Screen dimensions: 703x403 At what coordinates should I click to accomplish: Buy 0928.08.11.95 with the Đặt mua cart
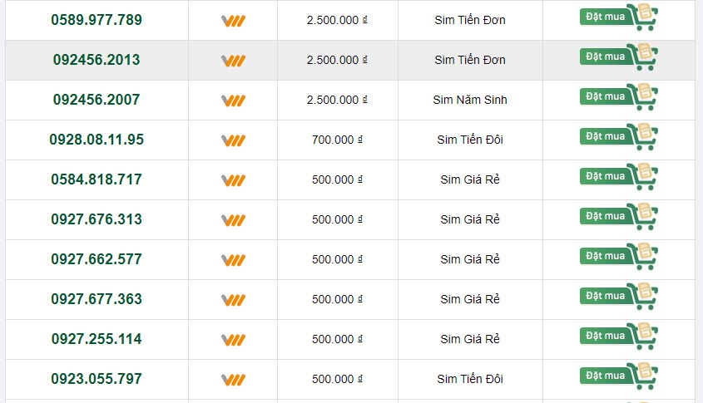(618, 137)
